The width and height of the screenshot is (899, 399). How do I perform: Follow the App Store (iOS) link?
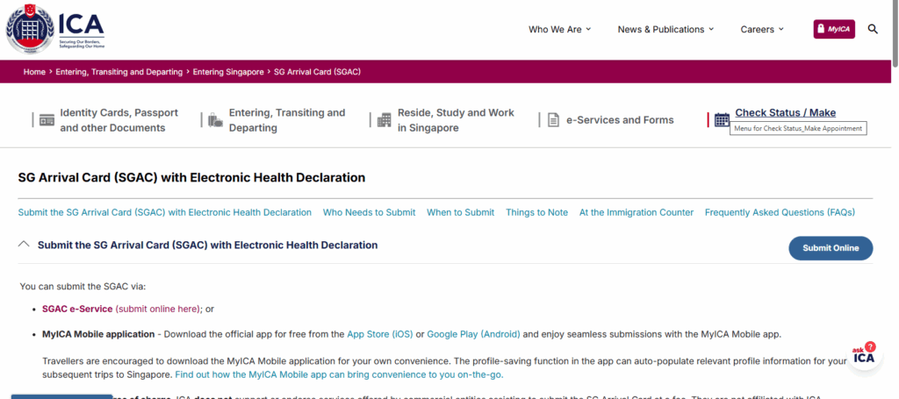pyautogui.click(x=379, y=334)
